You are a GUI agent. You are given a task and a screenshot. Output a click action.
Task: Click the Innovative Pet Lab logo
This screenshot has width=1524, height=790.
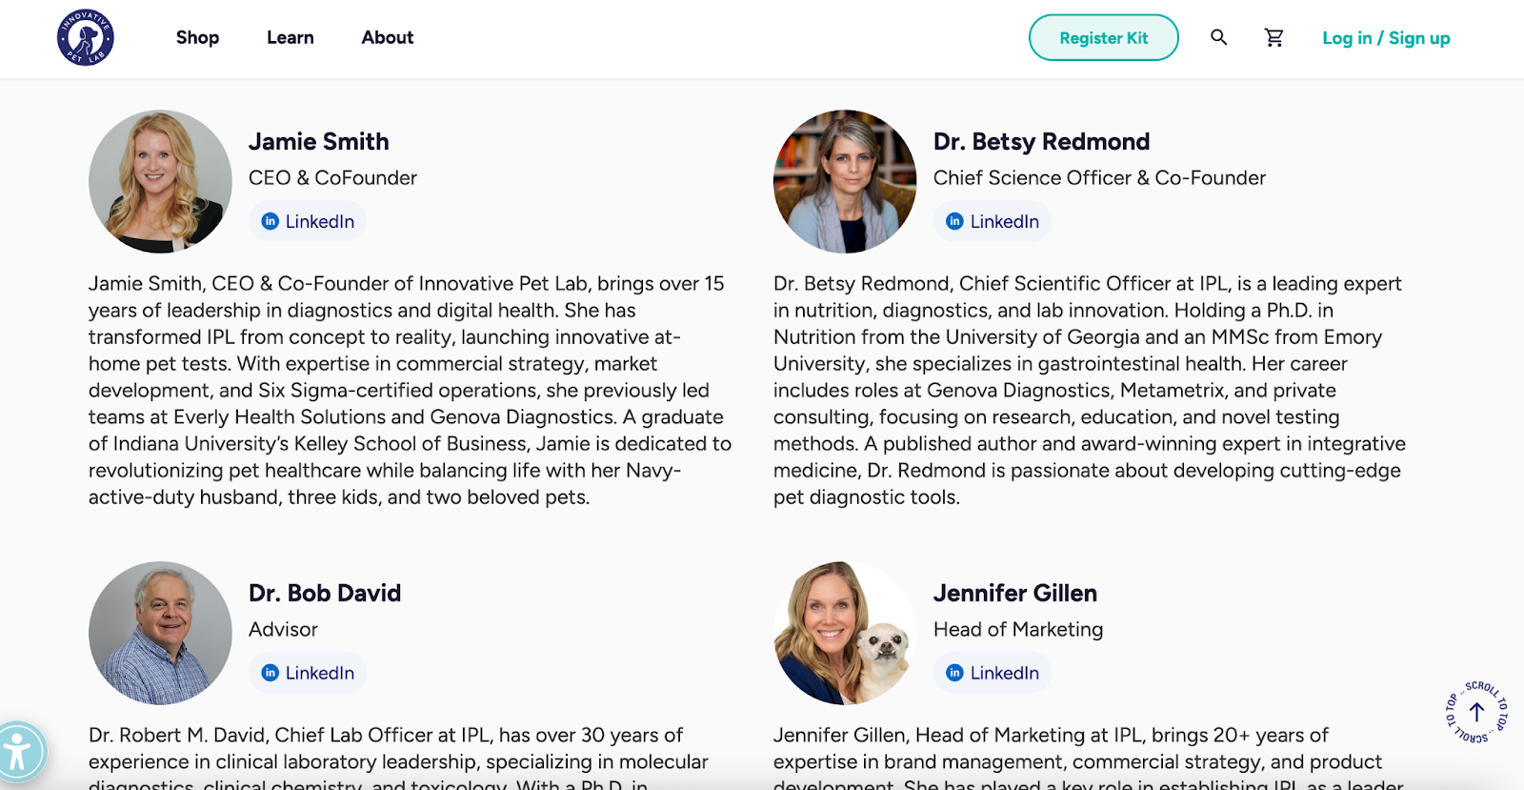[84, 37]
